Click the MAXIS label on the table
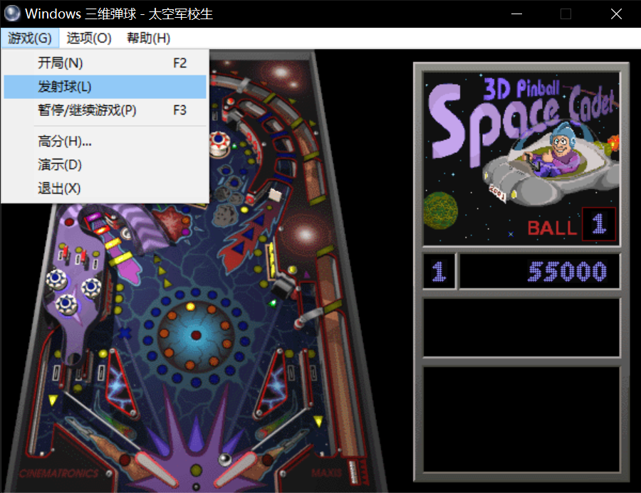Viewport: 641px width, 493px height. [326, 473]
